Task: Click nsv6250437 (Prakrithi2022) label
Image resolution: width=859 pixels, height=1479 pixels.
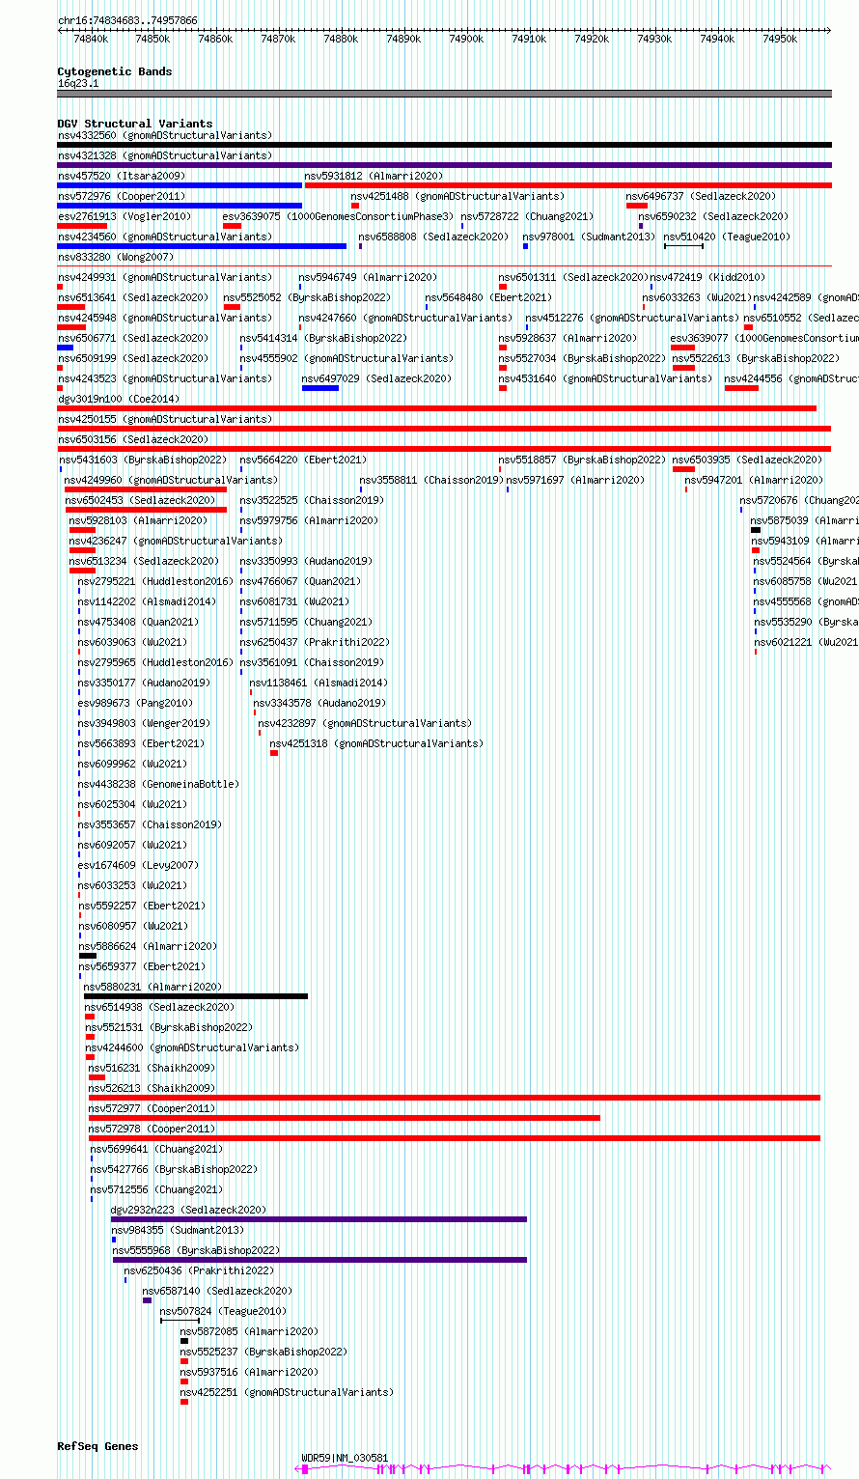Action: [315, 642]
